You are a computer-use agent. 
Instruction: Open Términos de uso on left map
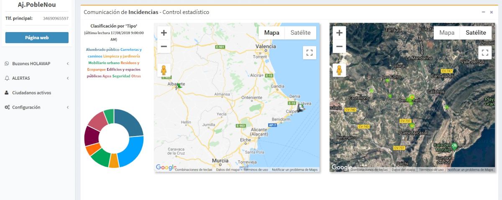[x=256, y=170]
